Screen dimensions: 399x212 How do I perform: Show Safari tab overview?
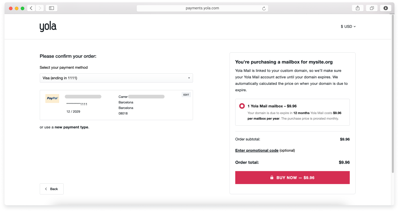371,8
